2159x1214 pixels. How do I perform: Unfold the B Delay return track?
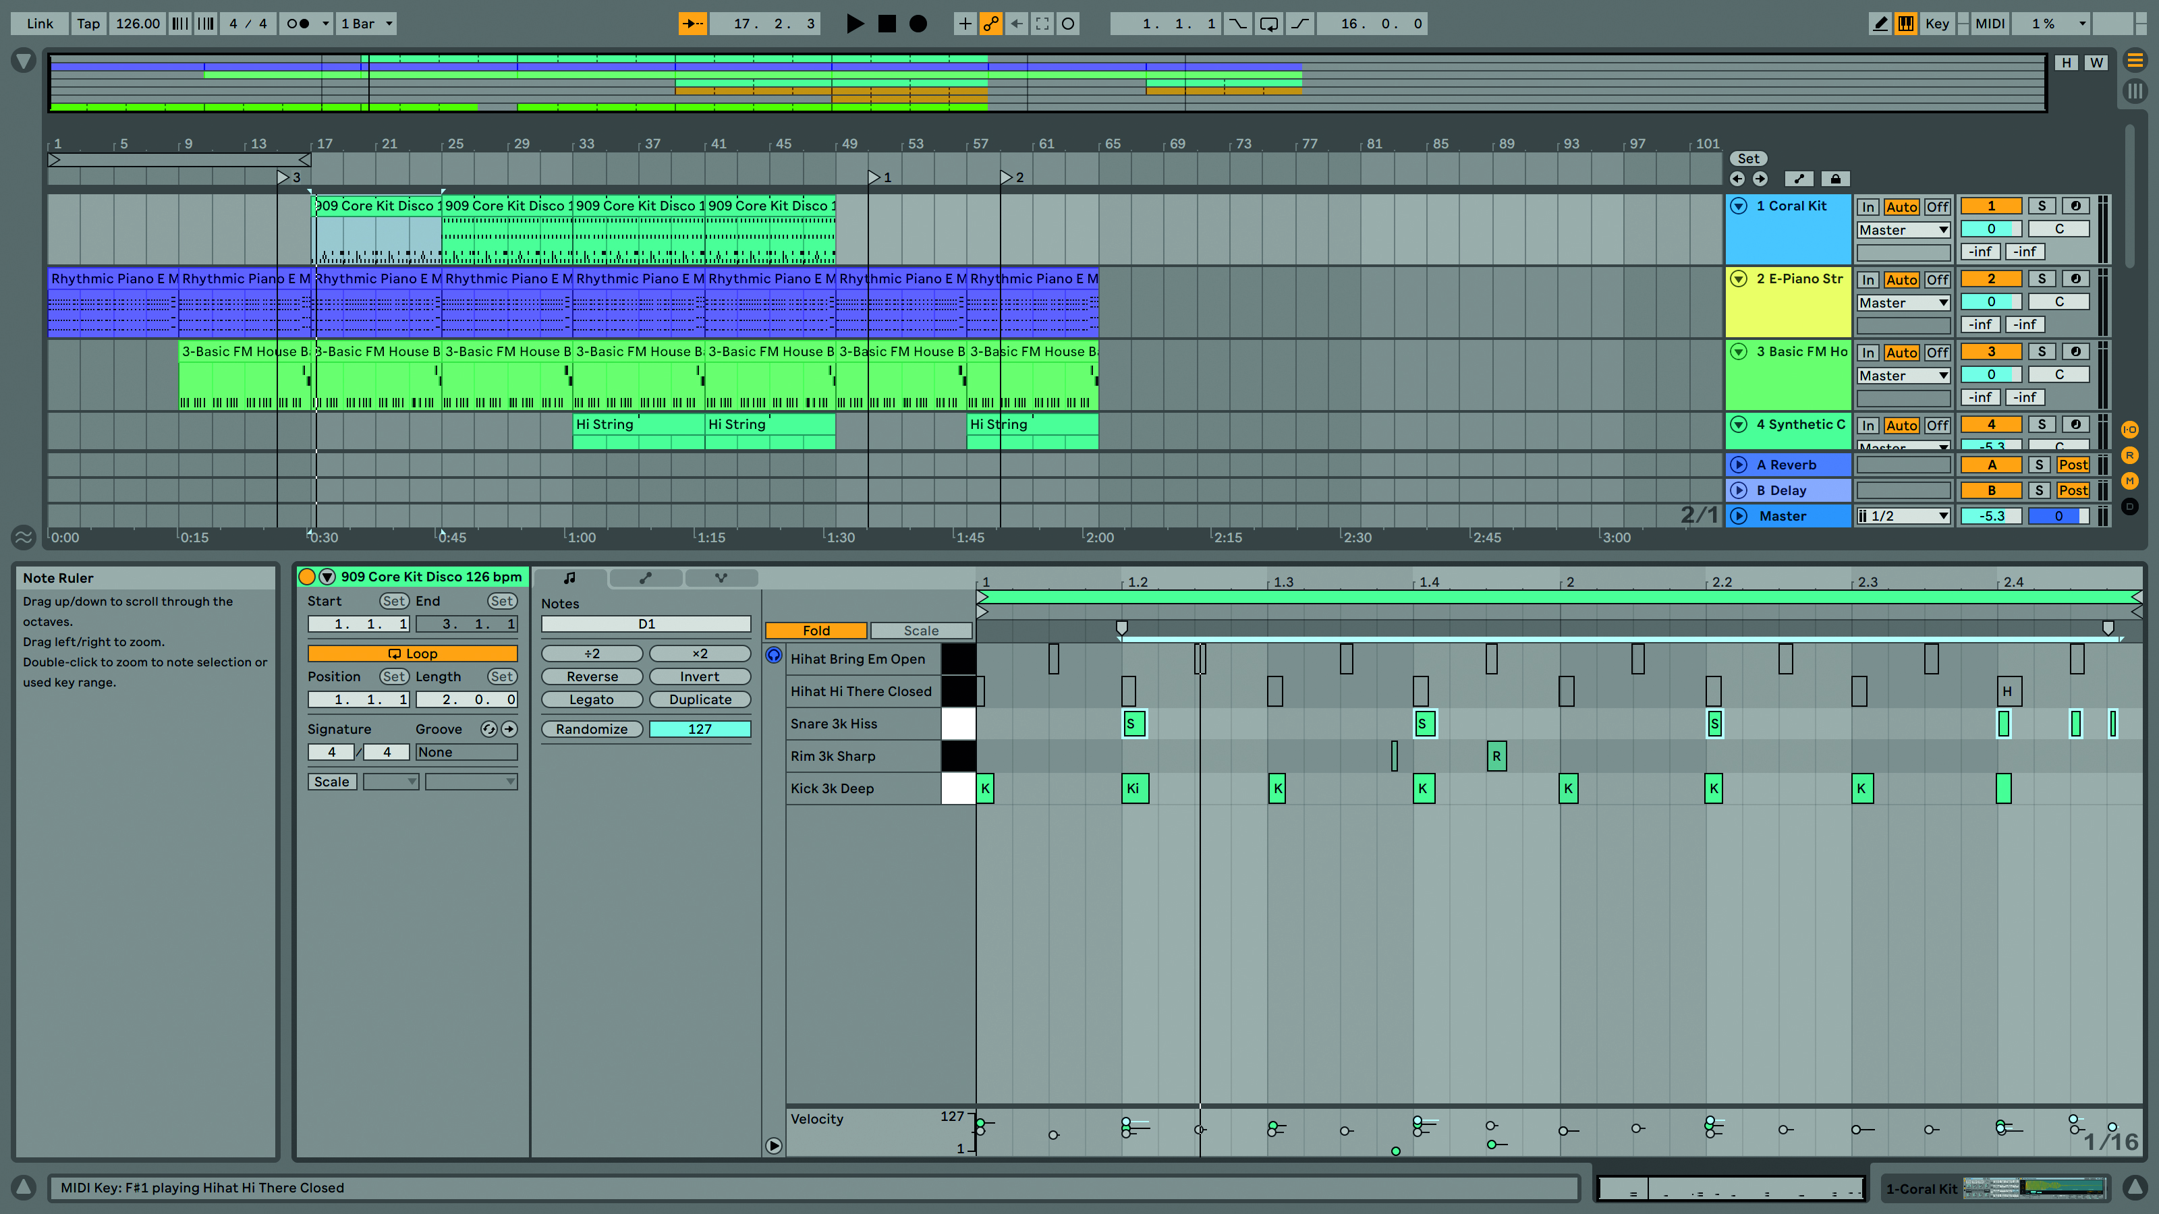1739,490
